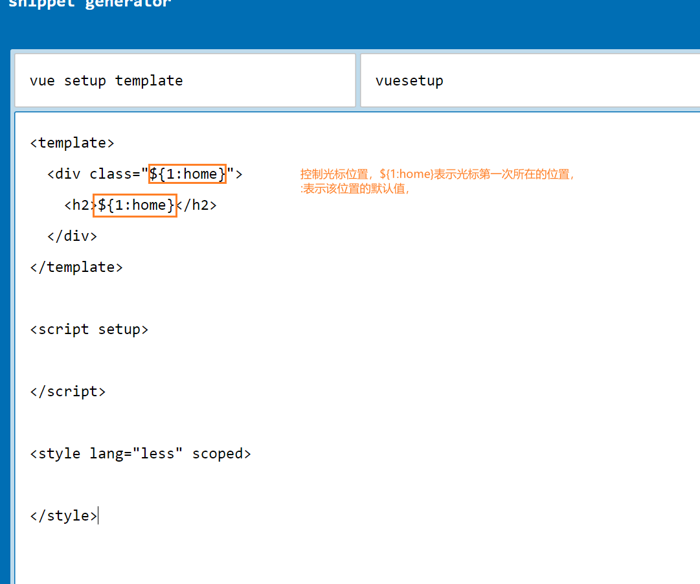
Task: Click the closing "</script>" line
Action: (x=68, y=392)
